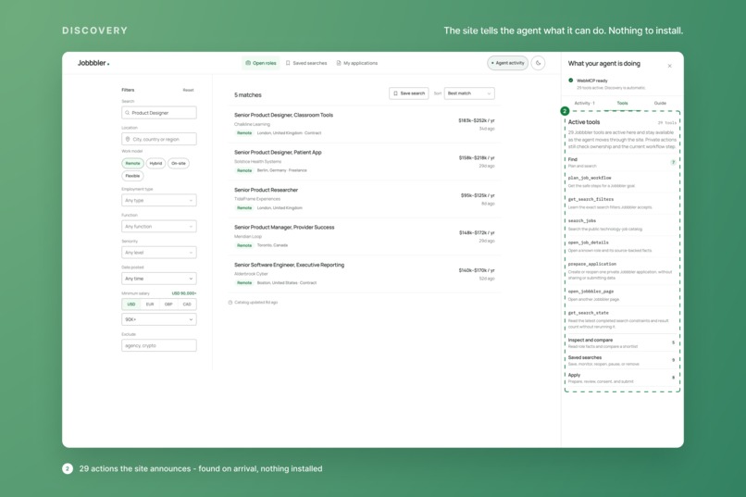This screenshot has width=746, height=497.
Task: Click the '5 matches' result count
Action: tap(248, 95)
